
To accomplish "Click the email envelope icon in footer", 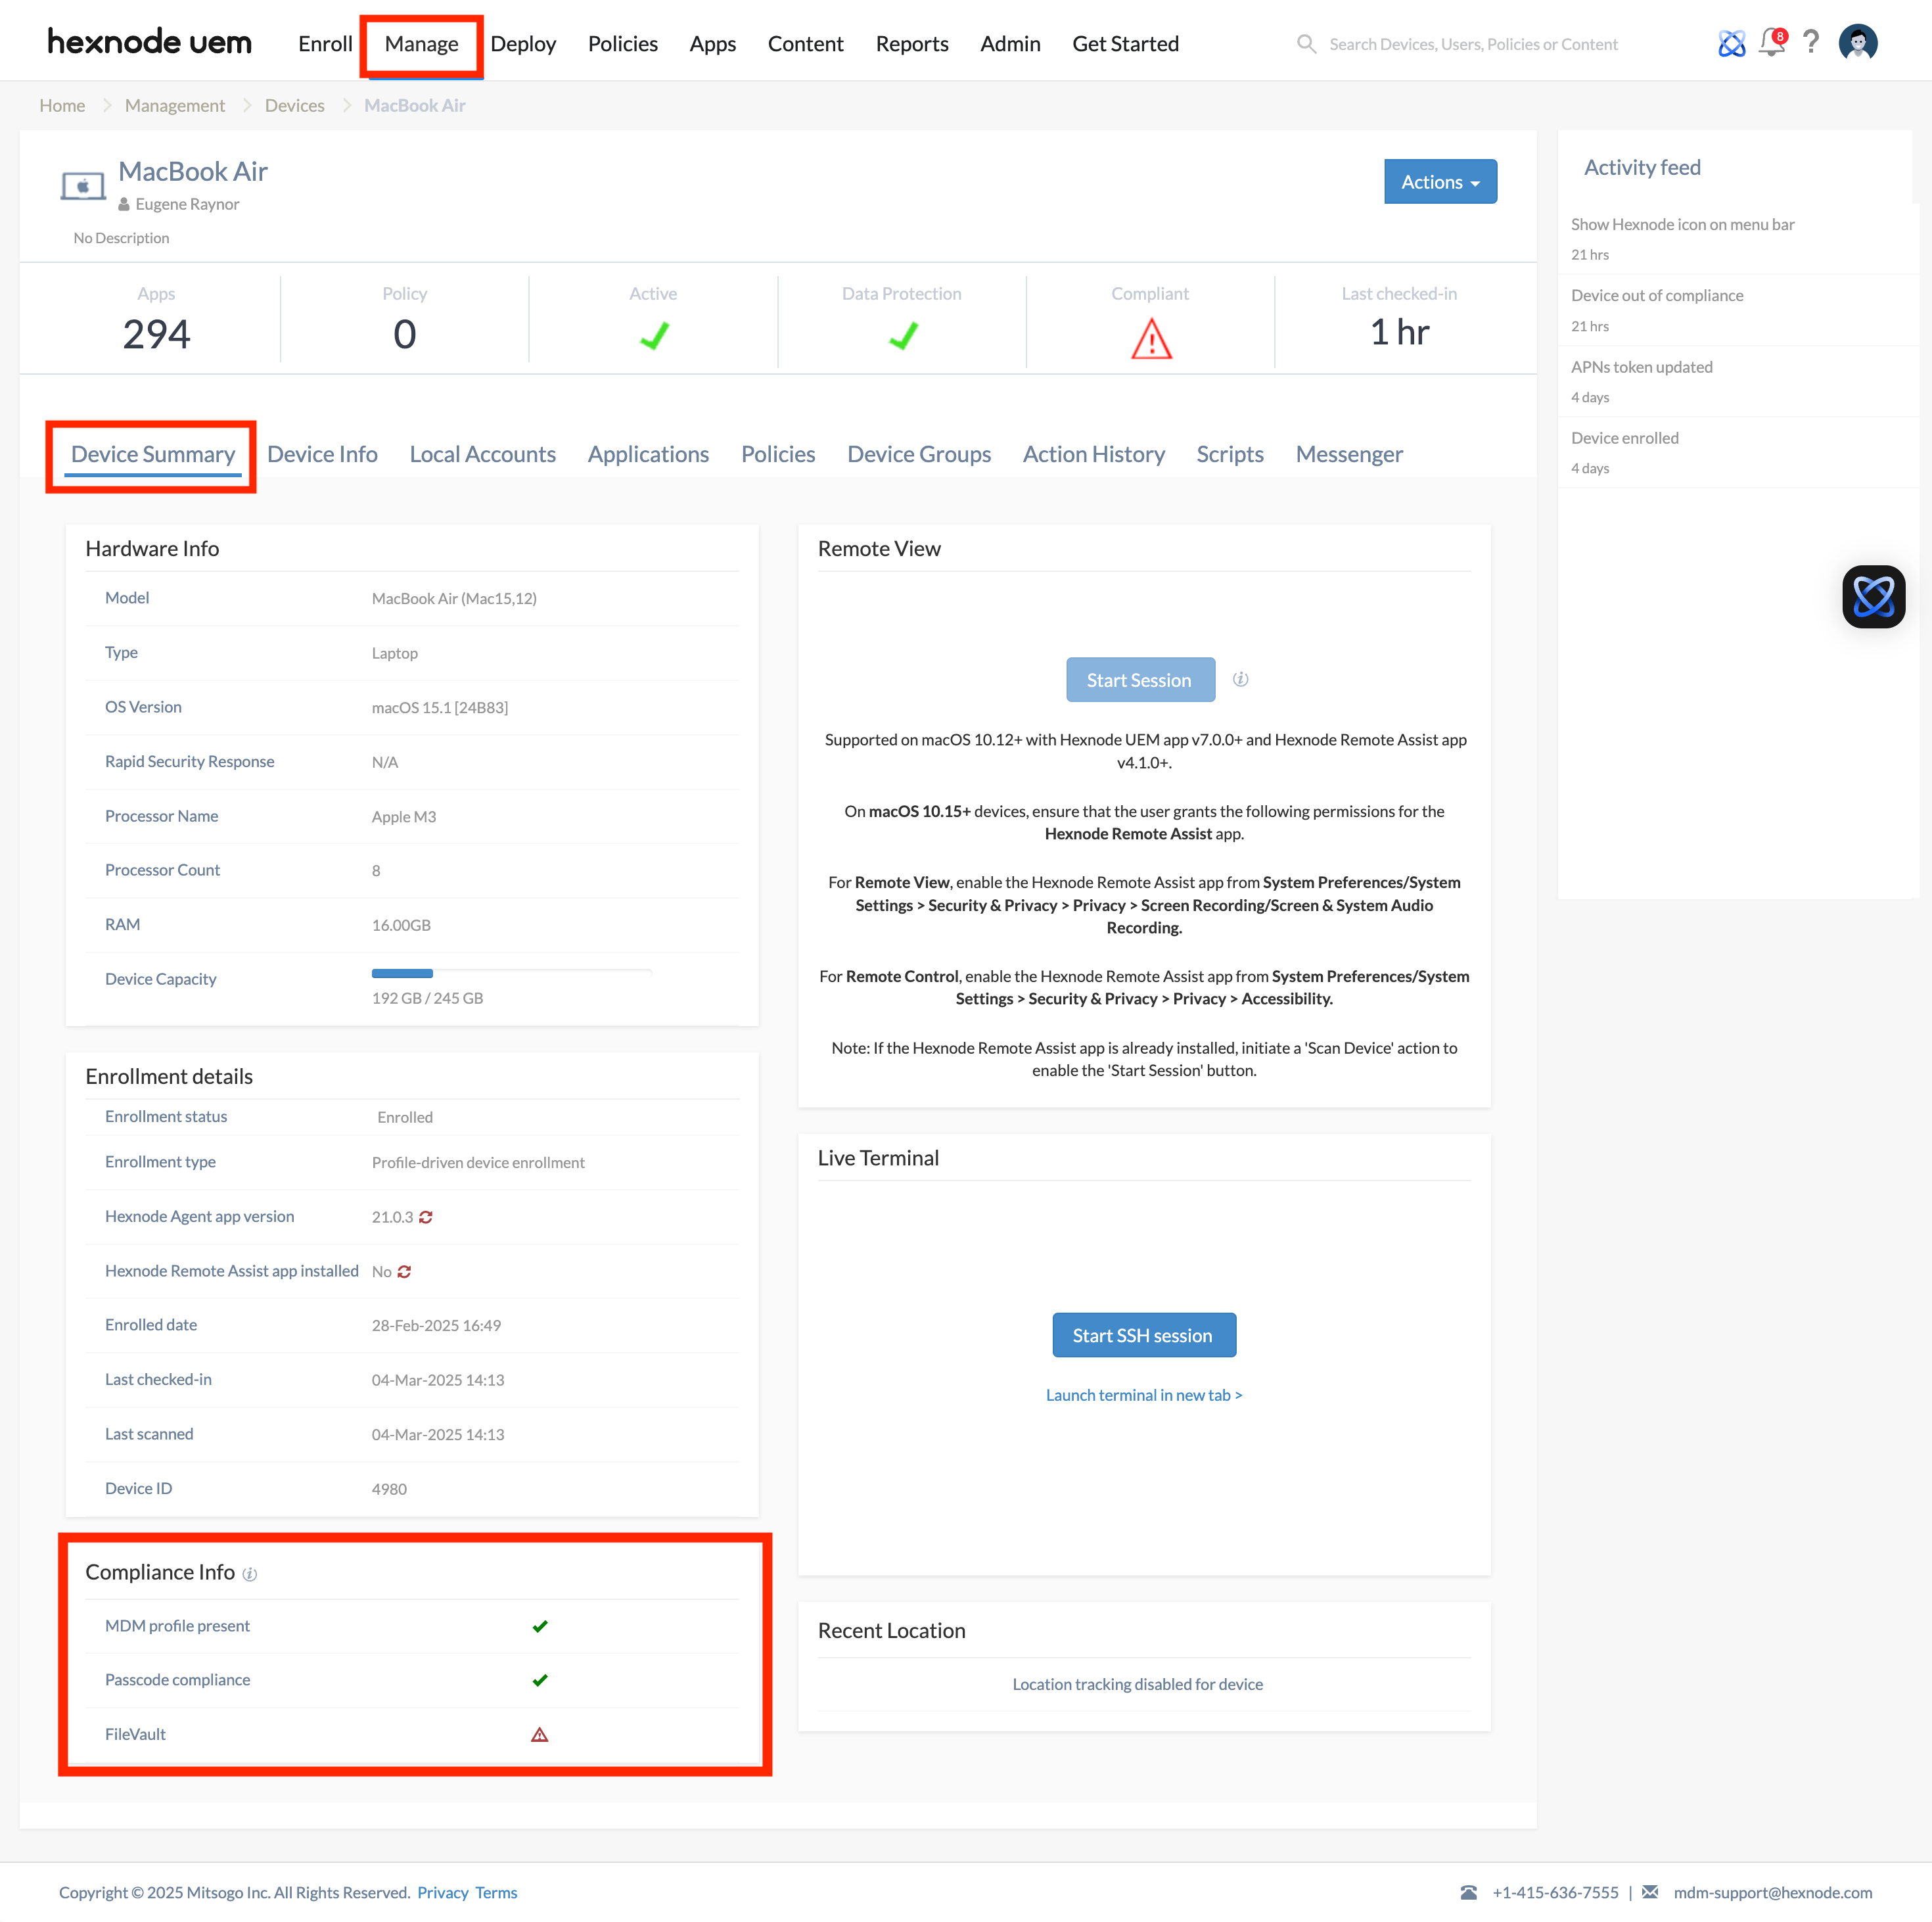I will [1650, 1891].
